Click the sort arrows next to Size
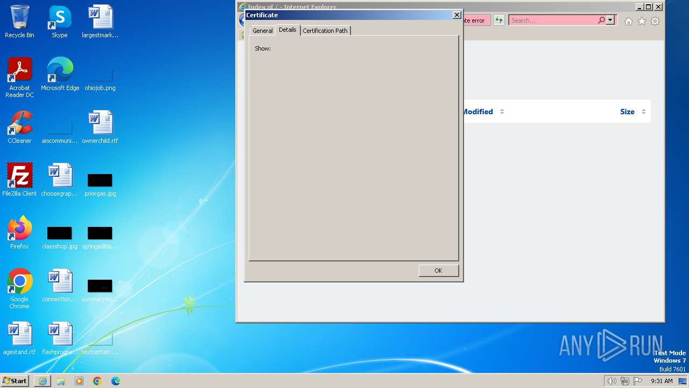The image size is (689, 388). tap(643, 112)
